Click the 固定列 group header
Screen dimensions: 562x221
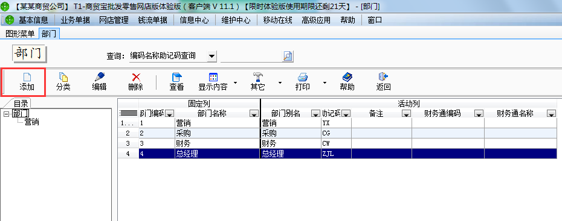point(199,104)
